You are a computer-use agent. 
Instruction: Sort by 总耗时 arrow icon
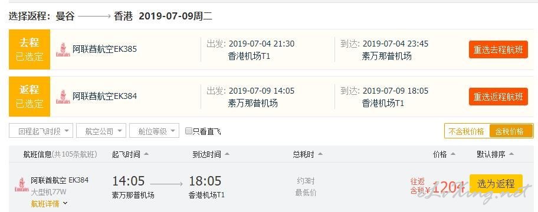coord(320,154)
